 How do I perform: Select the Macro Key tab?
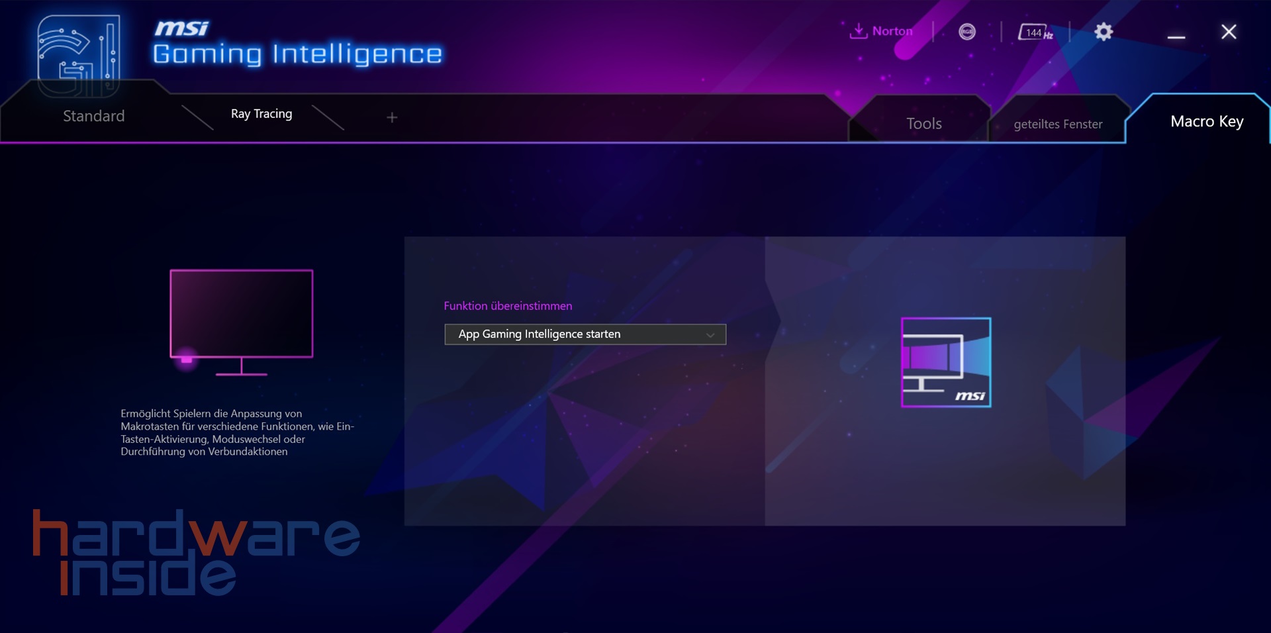[x=1206, y=122]
